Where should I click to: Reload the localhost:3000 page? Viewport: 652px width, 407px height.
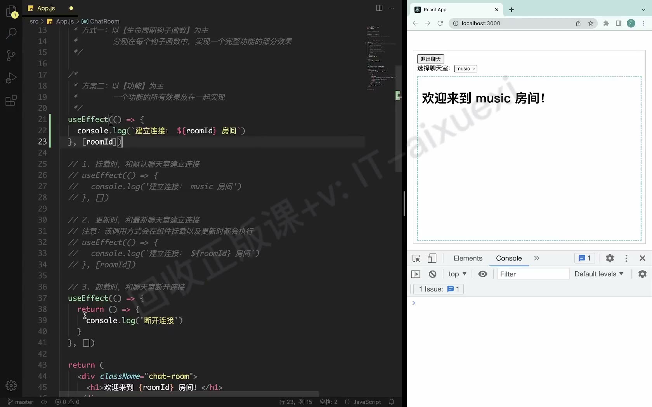pyautogui.click(x=440, y=23)
